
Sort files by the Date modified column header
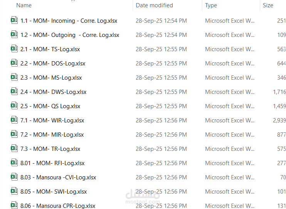[x=154, y=5]
